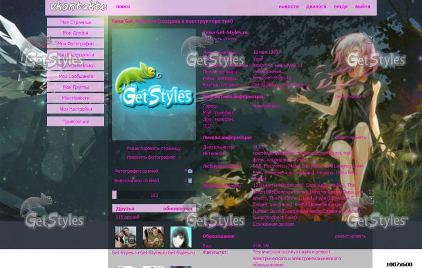Open Приложения in the sidebar

[75, 122]
